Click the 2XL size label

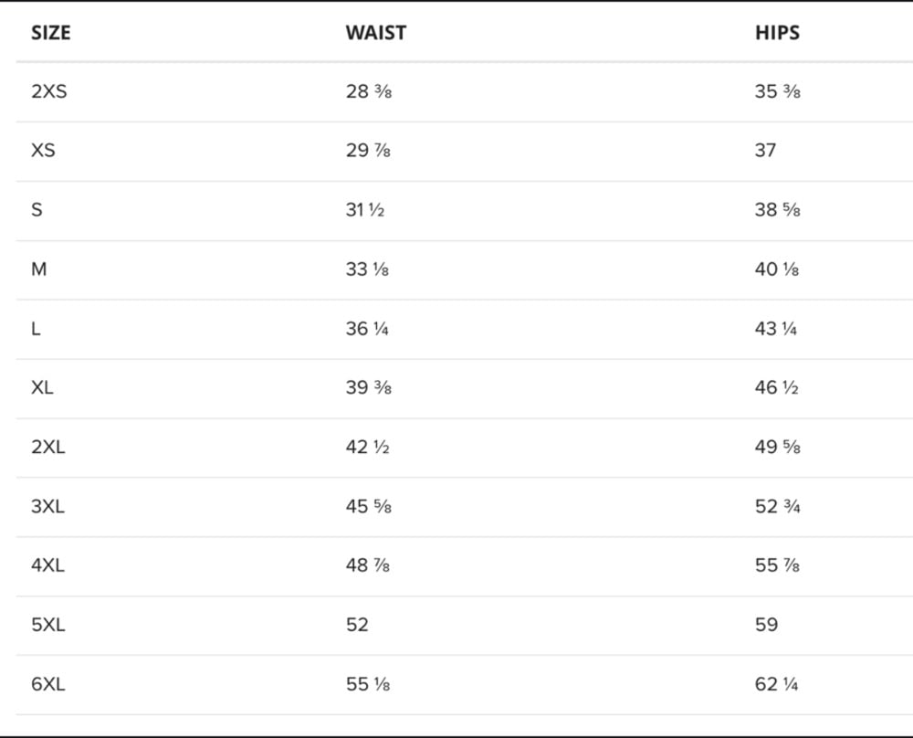tap(48, 447)
